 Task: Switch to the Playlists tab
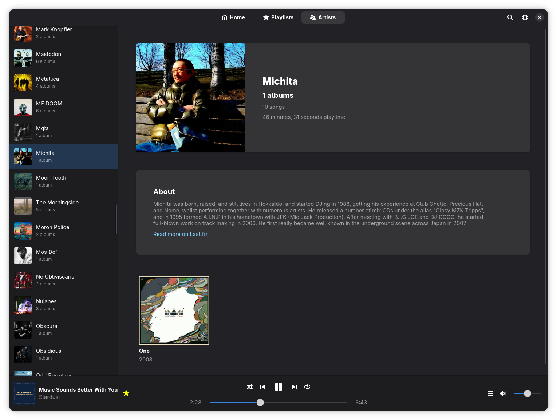(278, 17)
